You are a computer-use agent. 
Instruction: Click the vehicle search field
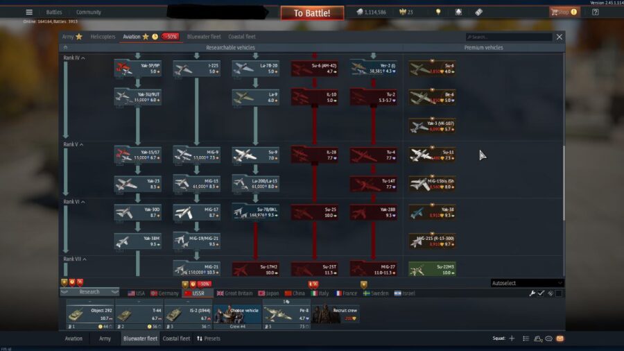pos(509,37)
